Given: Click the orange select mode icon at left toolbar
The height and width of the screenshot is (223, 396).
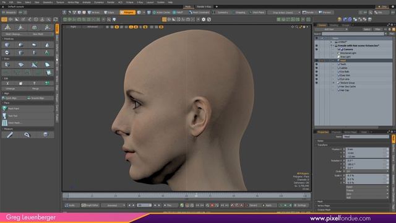Looking at the screenshot, I should click(4, 19).
